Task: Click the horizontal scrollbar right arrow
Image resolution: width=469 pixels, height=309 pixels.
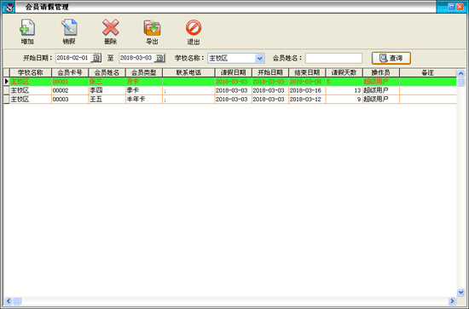Action: [452, 300]
